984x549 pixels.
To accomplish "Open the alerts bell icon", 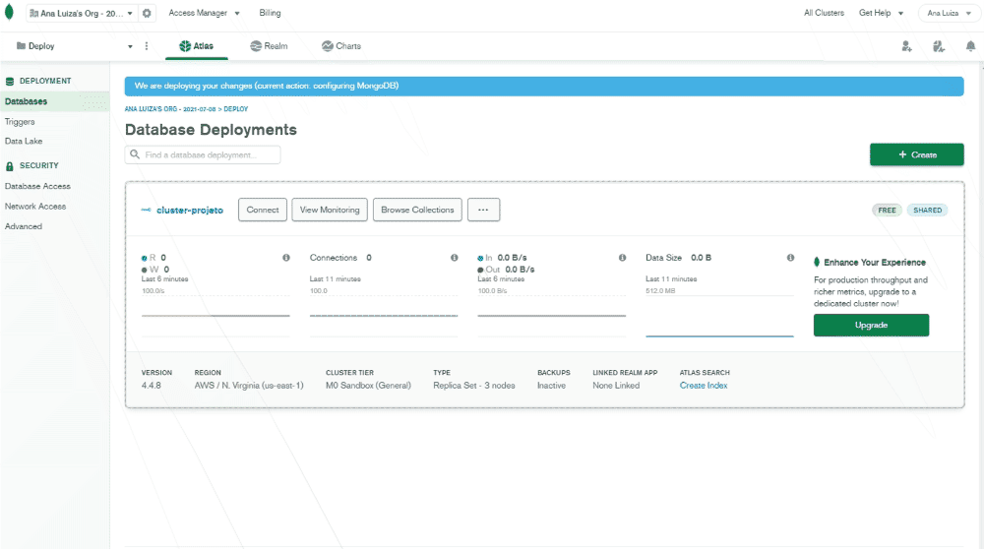I will coord(970,46).
